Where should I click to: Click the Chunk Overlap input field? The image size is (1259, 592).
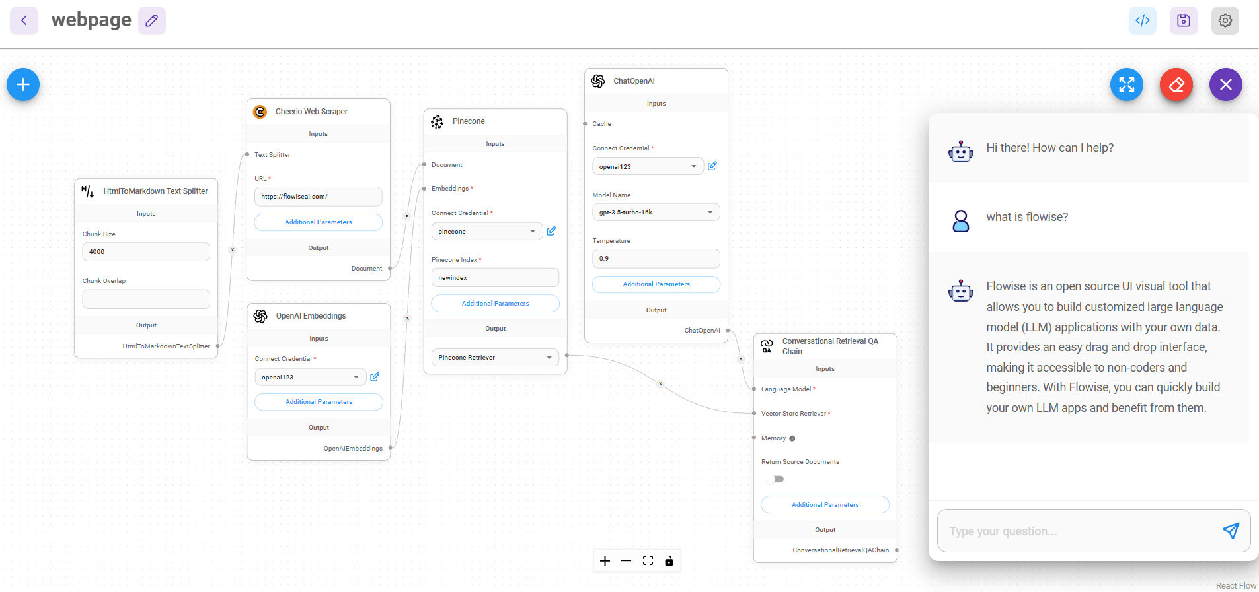(146, 300)
